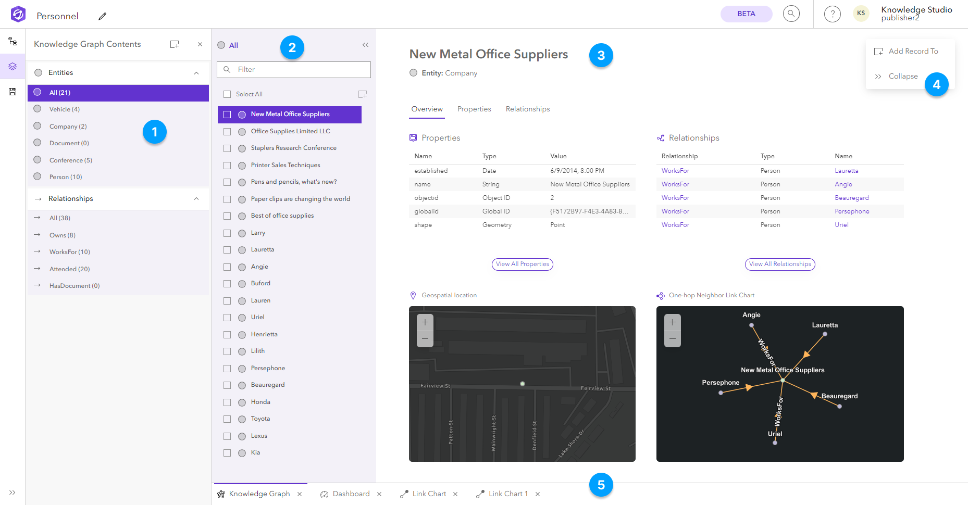The height and width of the screenshot is (505, 968).
Task: Switch to the Properties tab
Action: click(x=474, y=109)
